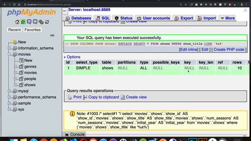Click Server: localhost:8889 breadcrumb link
Screen dimensions: 251x141
89,9
